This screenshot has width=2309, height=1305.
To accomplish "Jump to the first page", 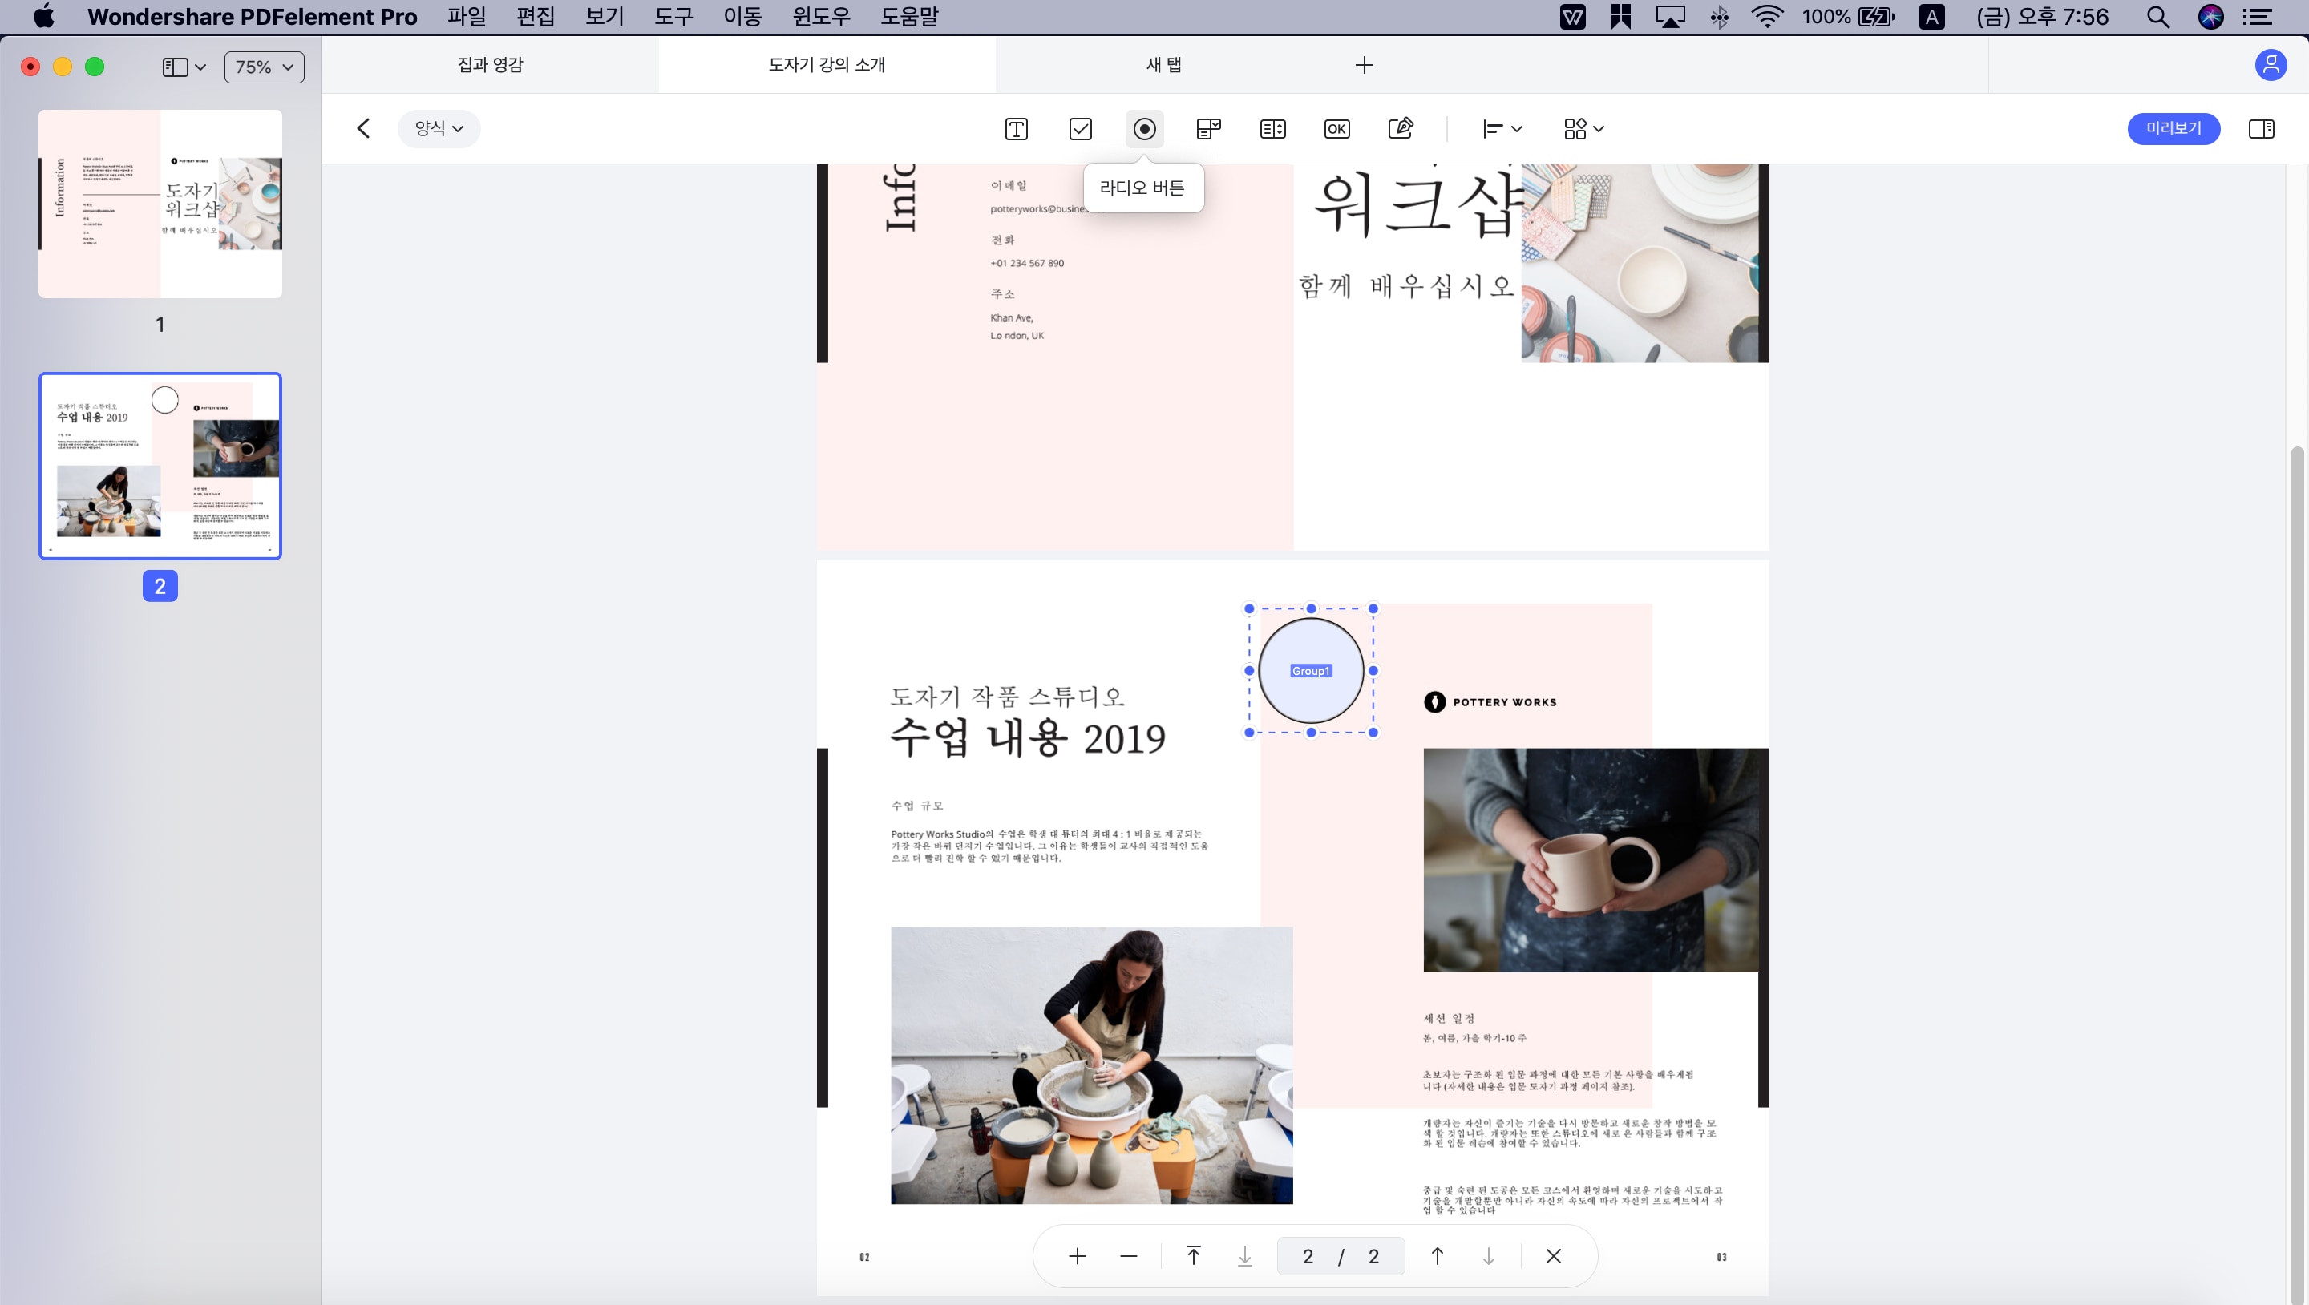I will pyautogui.click(x=1193, y=1256).
